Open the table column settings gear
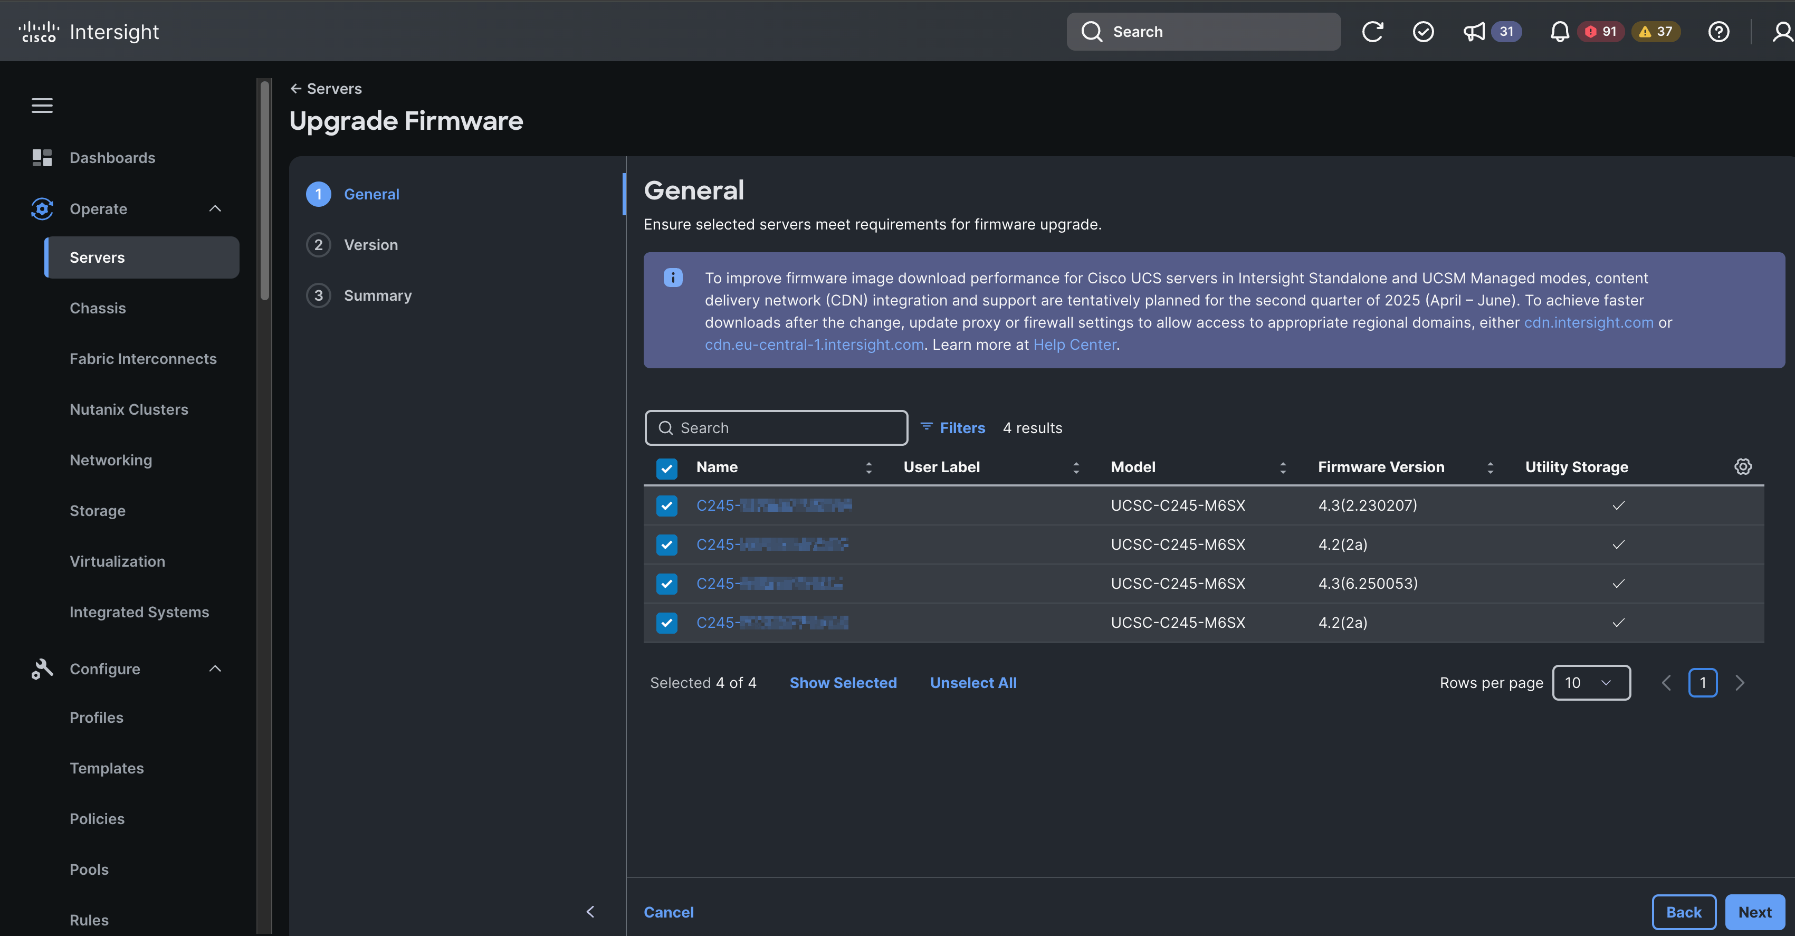 click(x=1743, y=466)
